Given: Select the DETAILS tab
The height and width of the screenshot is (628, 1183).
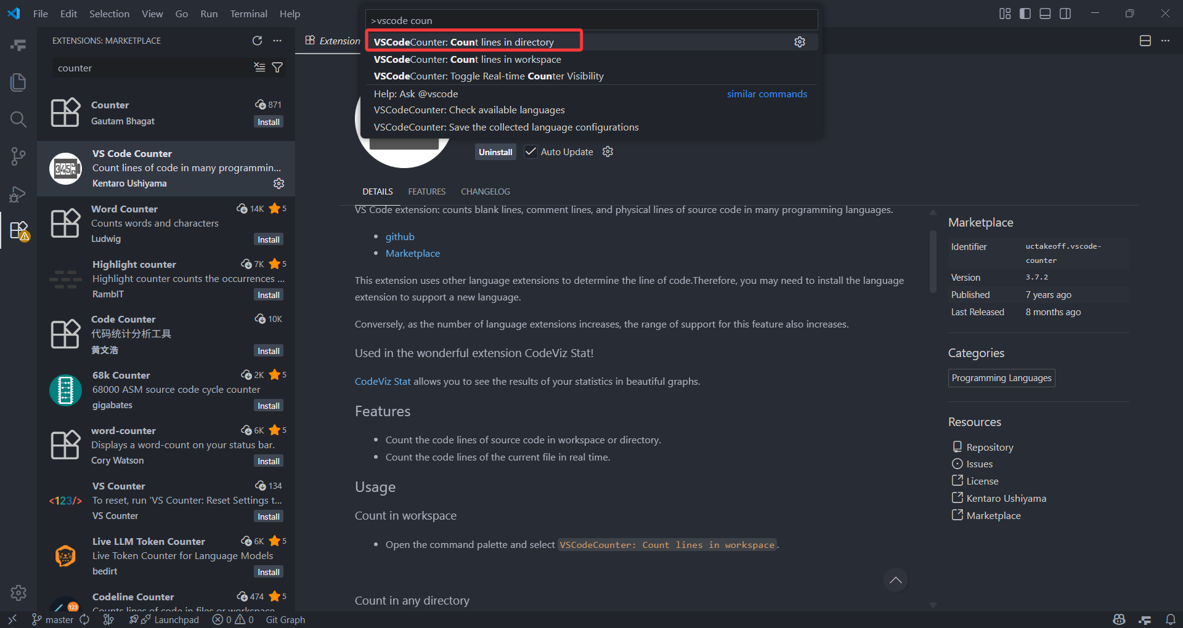Looking at the screenshot, I should (378, 191).
